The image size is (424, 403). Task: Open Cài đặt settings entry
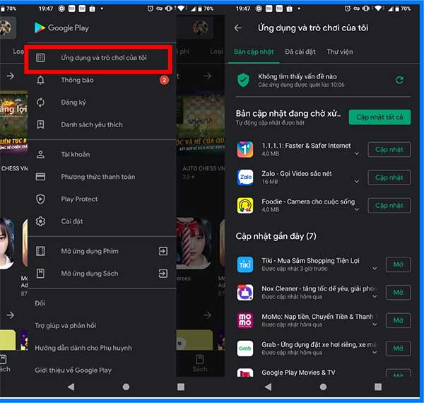pos(102,221)
